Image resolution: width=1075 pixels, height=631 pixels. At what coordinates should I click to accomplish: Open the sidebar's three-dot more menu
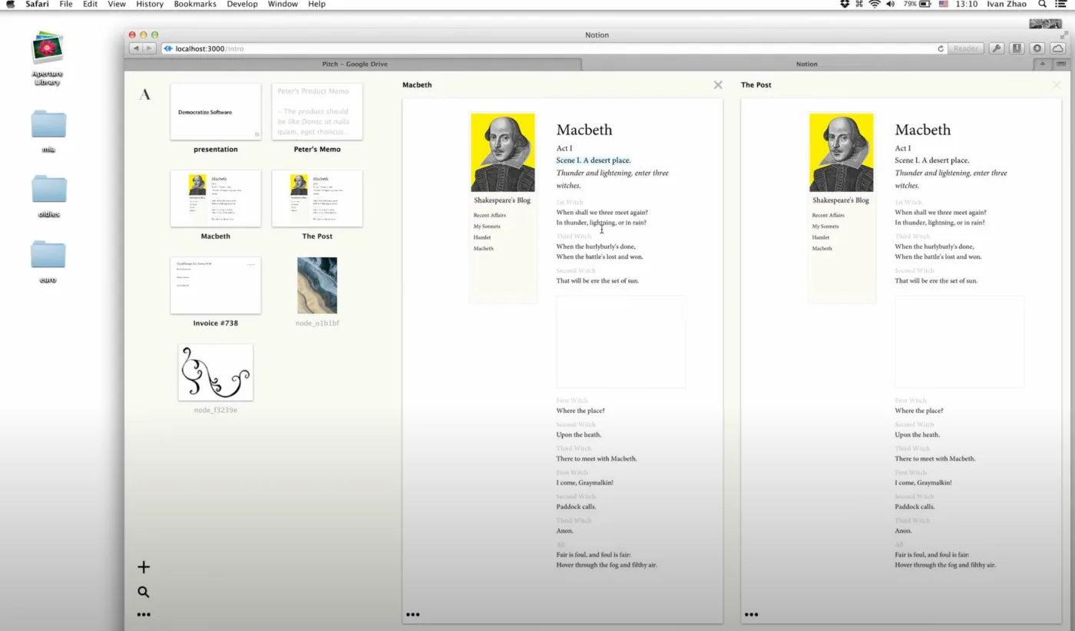(x=144, y=614)
